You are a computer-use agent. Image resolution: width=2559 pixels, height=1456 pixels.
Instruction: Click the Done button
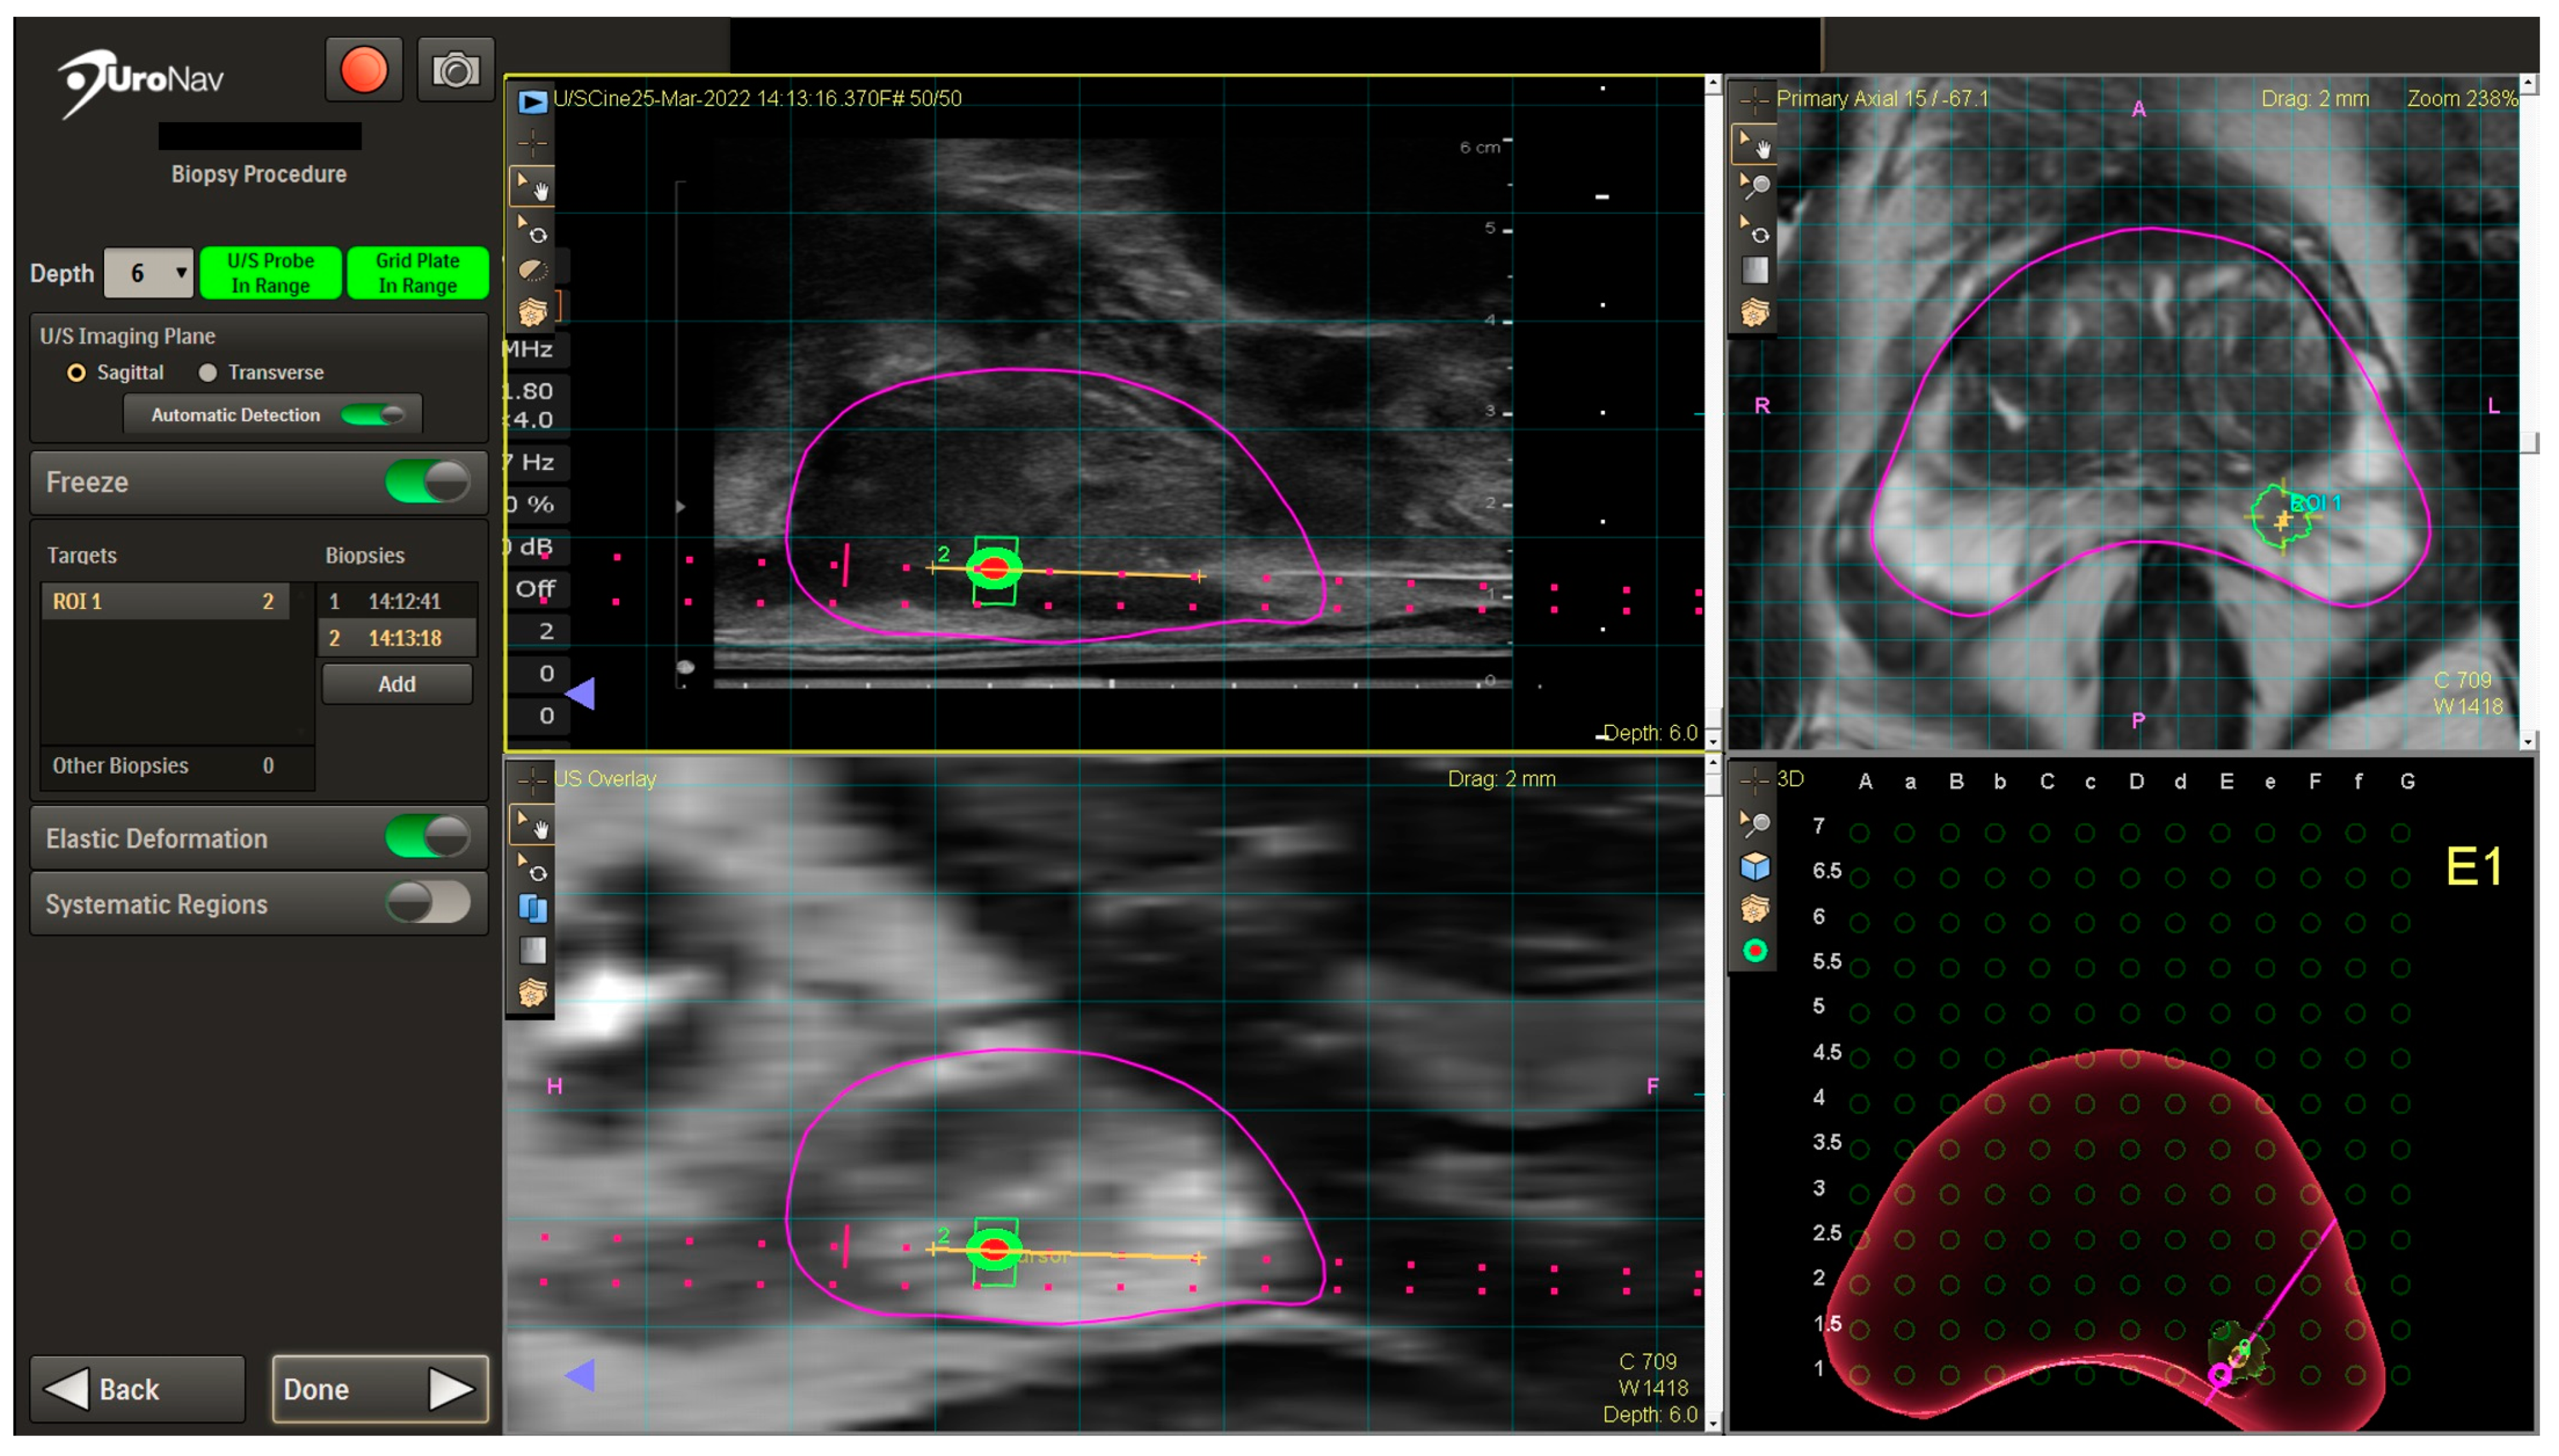coord(379,1389)
